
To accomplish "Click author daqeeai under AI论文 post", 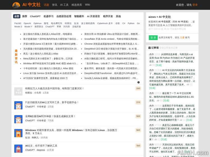I will tap(41, 150).
